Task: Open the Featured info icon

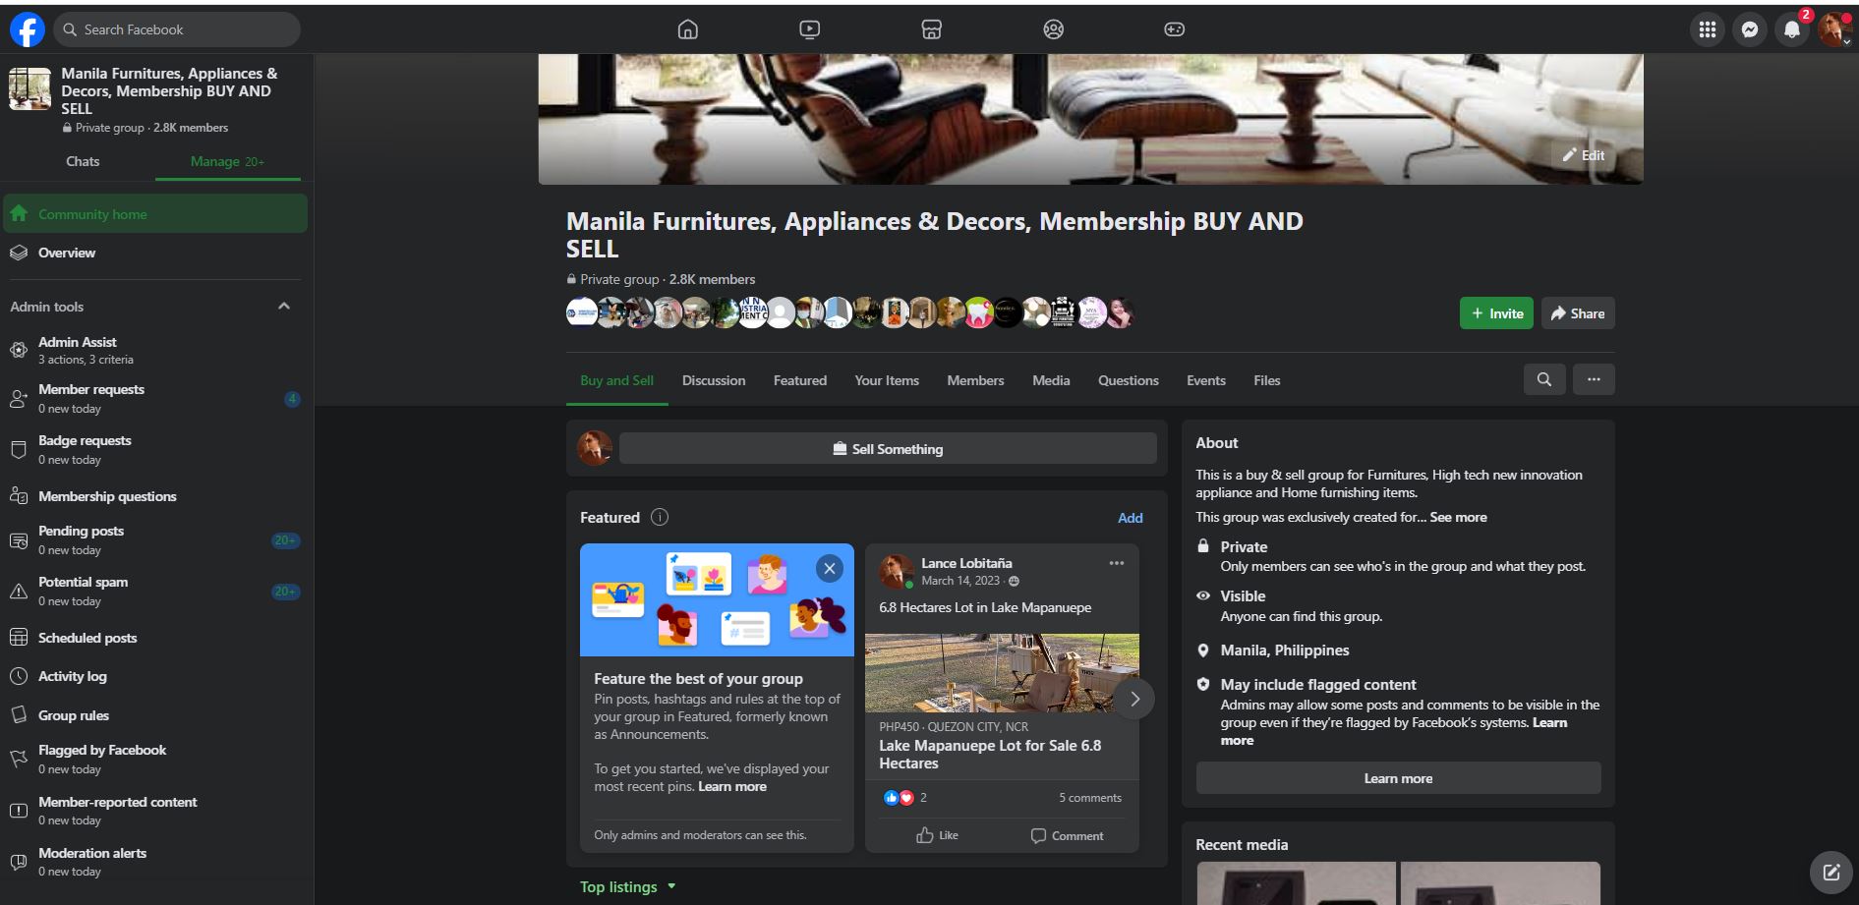Action: tap(660, 517)
